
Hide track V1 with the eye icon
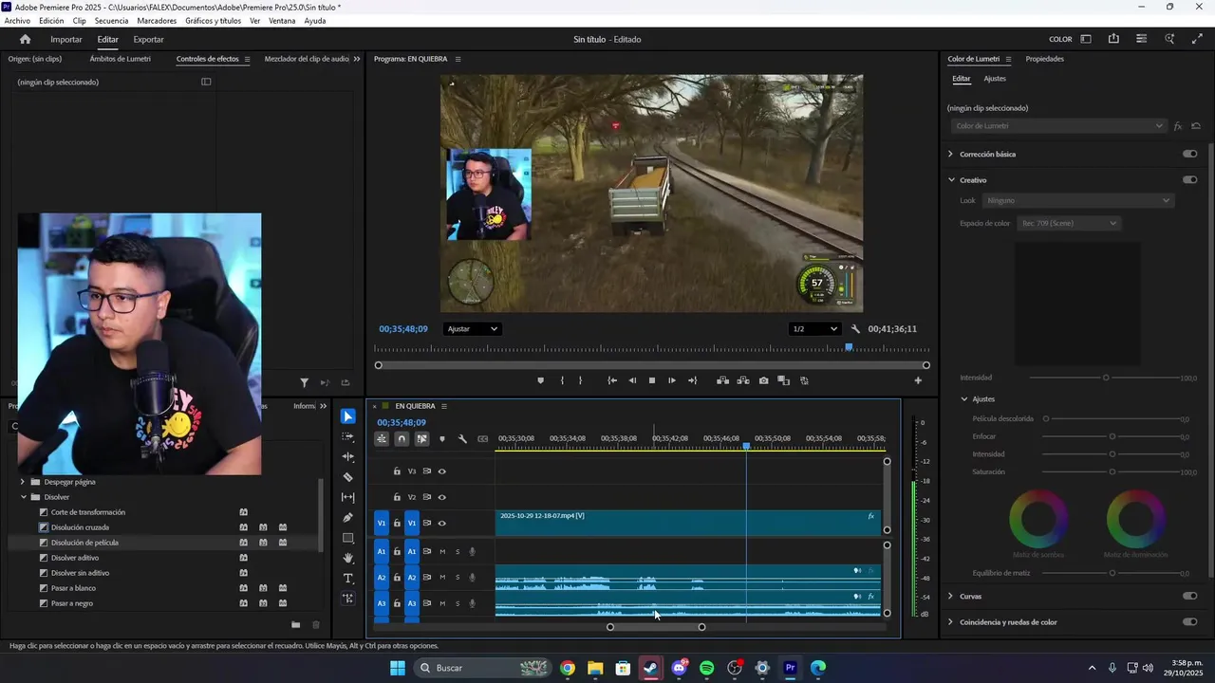coord(442,523)
